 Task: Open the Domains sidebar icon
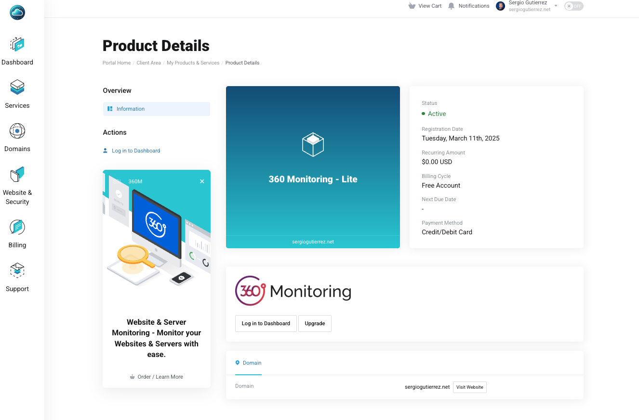pos(17,131)
